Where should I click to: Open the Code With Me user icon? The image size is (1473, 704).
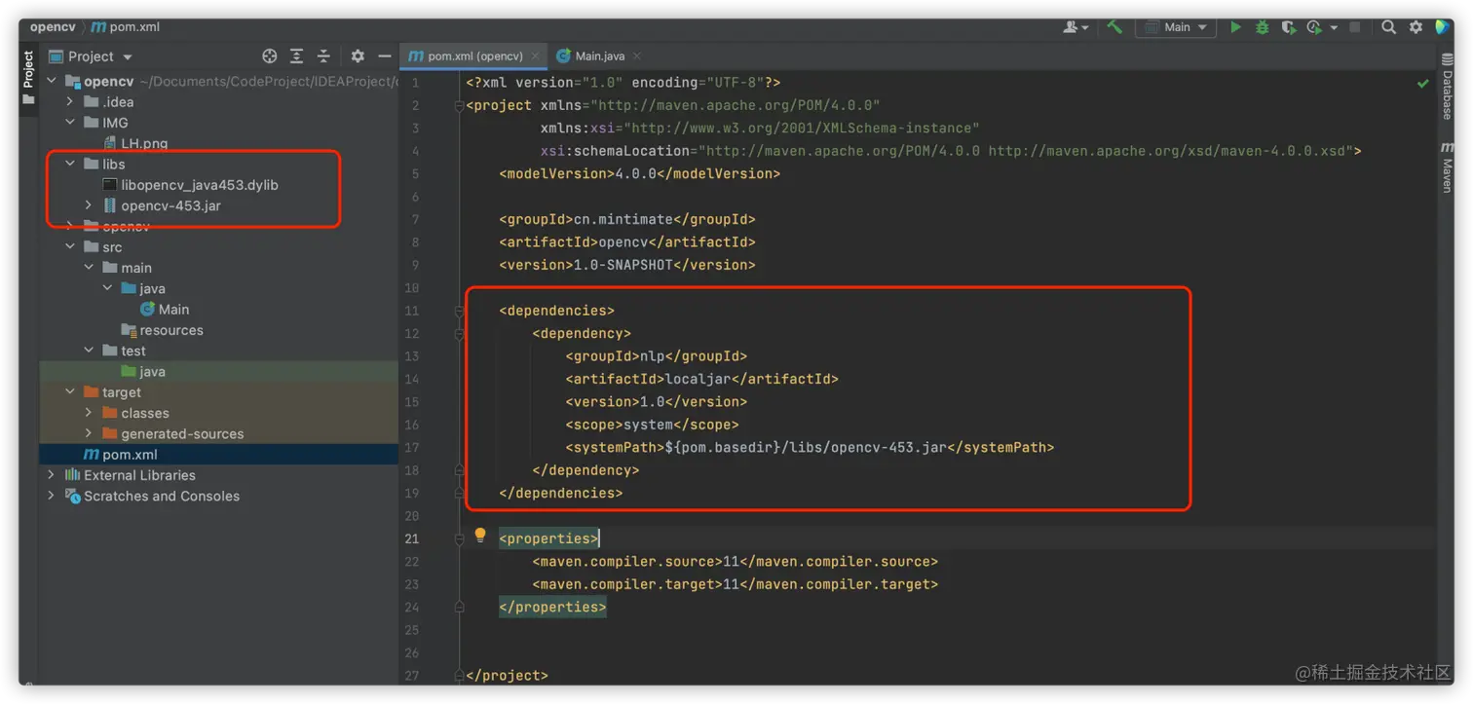(1076, 27)
